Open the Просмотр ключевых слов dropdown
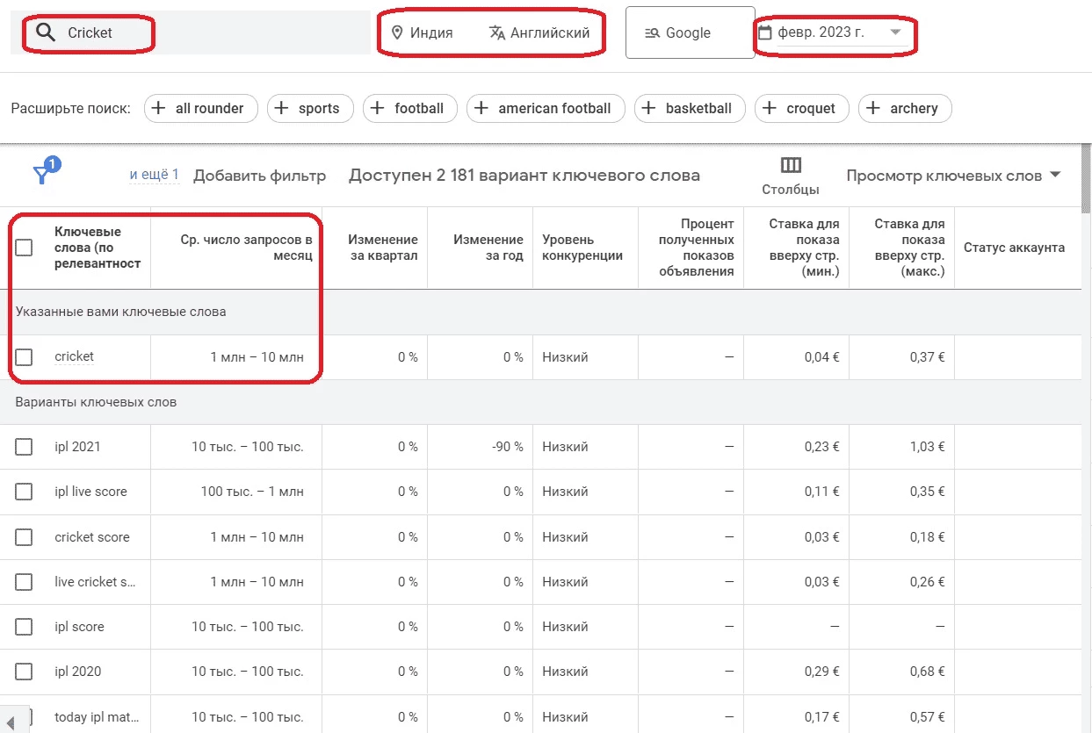Image resolution: width=1092 pixels, height=733 pixels. coord(953,176)
